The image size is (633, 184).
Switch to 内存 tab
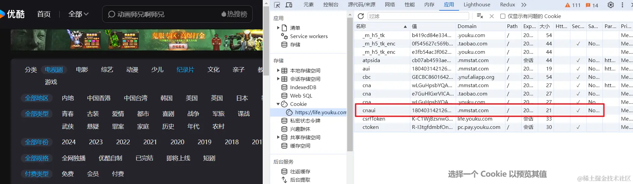pos(429,5)
